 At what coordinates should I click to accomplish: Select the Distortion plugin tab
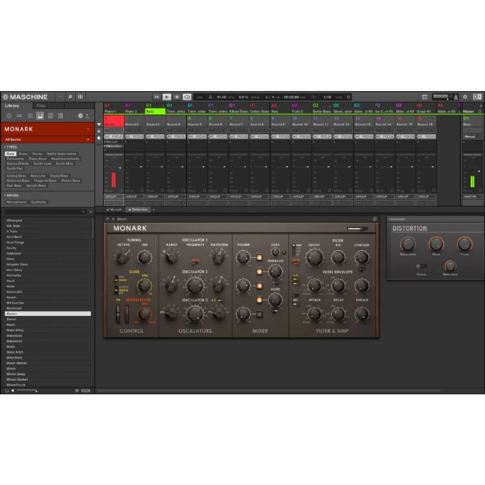click(138, 210)
